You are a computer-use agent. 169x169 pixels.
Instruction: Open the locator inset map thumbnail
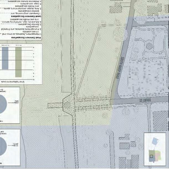click(155, 149)
